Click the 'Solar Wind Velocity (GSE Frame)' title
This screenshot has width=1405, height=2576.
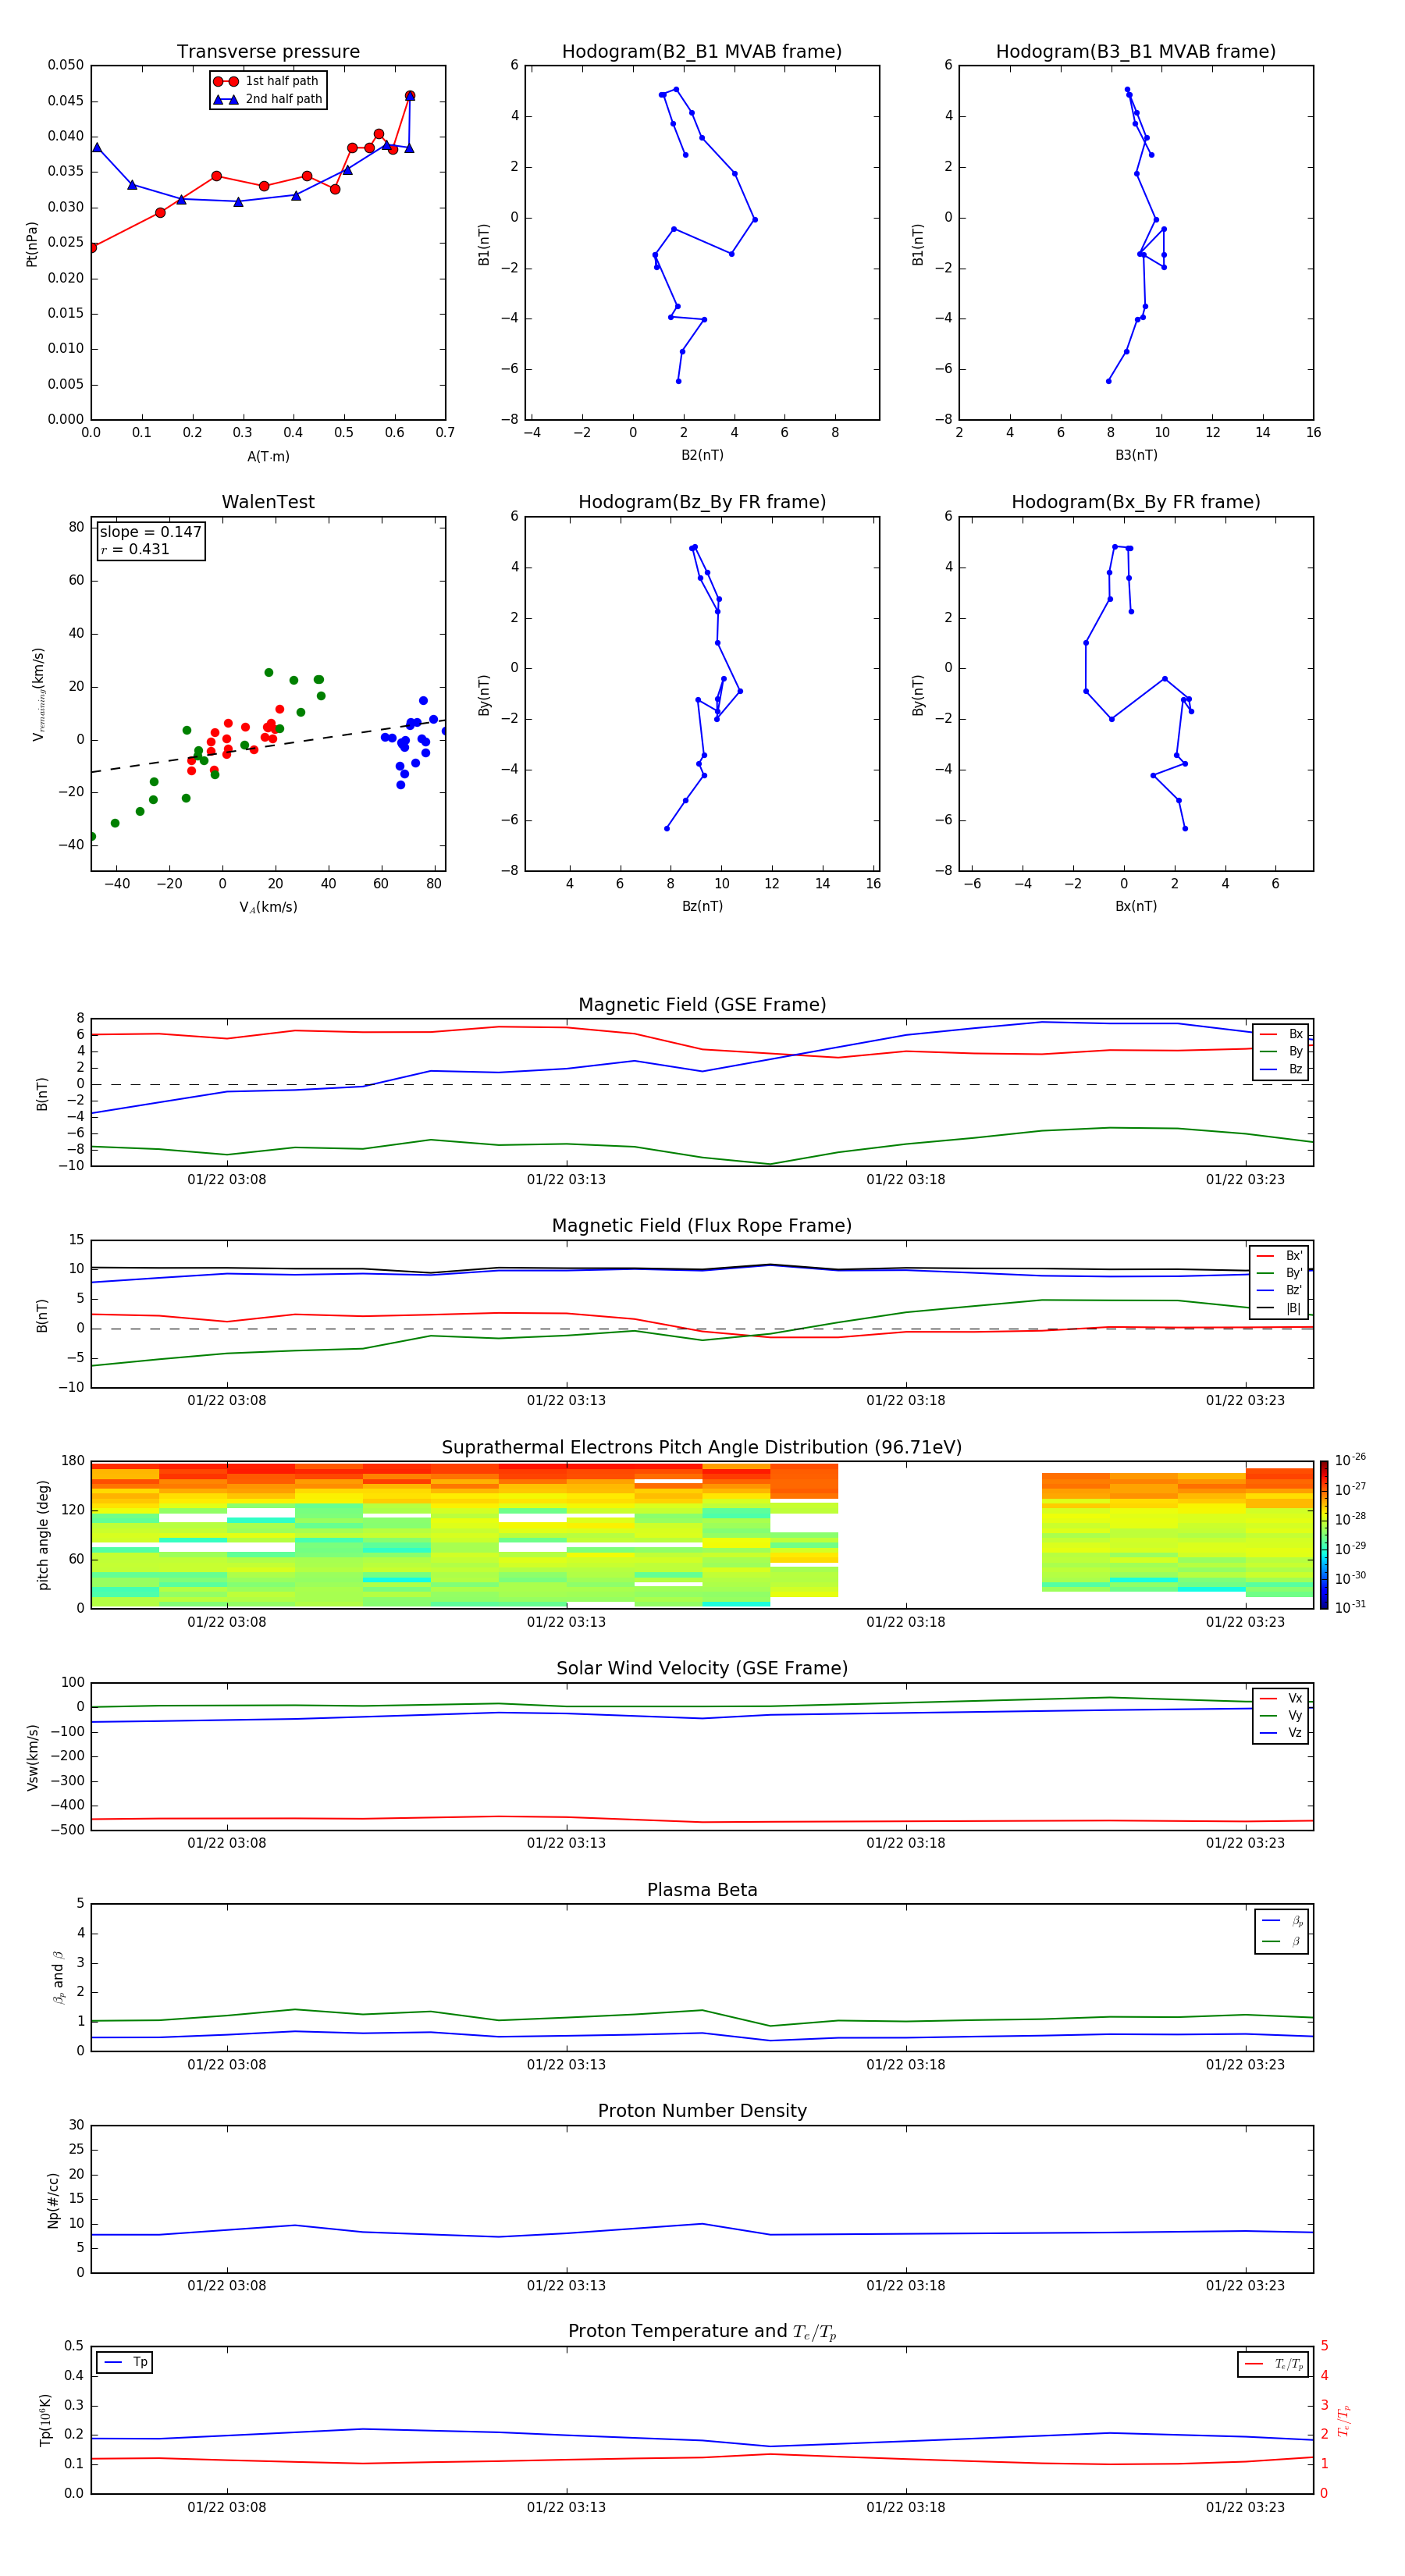pyautogui.click(x=702, y=1669)
